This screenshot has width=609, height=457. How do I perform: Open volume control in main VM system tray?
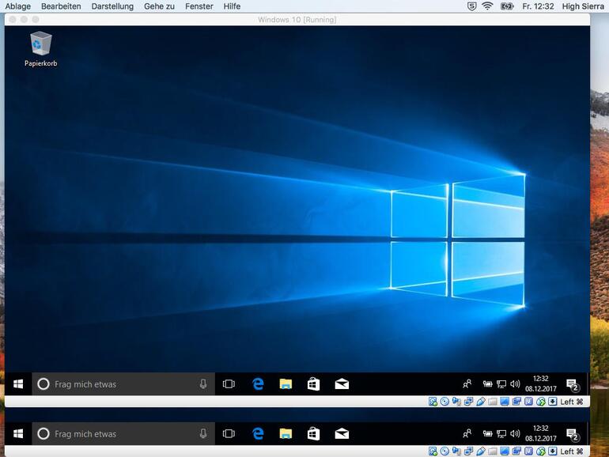(515, 384)
